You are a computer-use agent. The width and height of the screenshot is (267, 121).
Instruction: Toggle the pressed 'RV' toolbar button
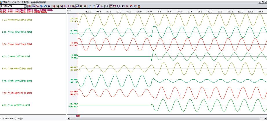click(x=34, y=6)
